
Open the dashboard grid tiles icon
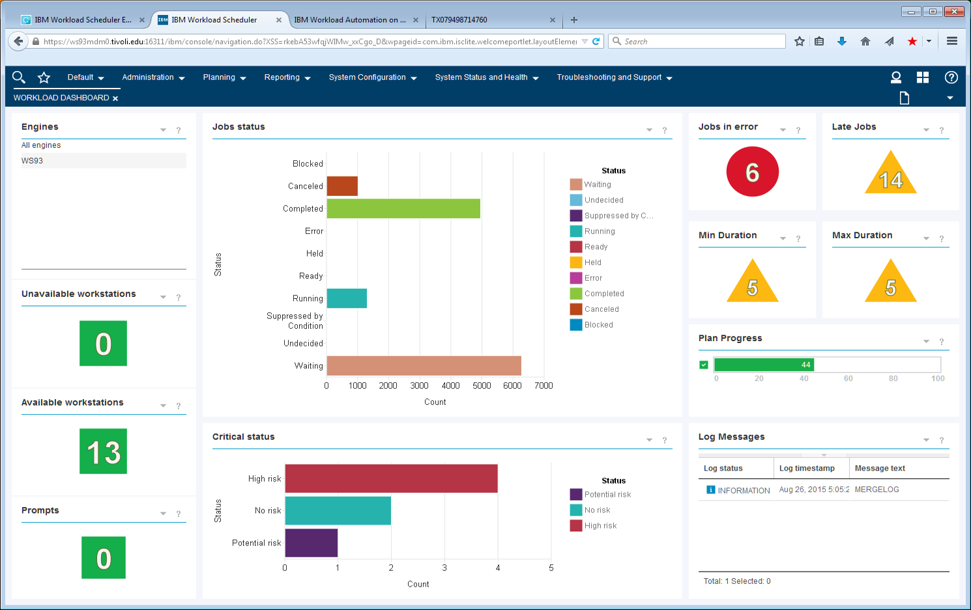[x=923, y=77]
